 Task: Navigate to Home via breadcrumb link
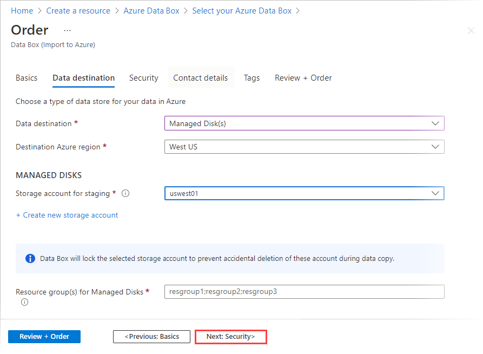click(22, 10)
